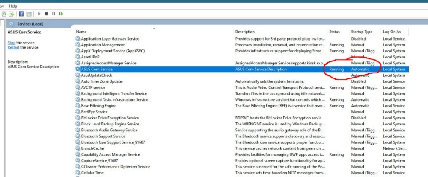Click the Export List toolbar icon
The image size is (428, 177).
click(x=12, y=14)
